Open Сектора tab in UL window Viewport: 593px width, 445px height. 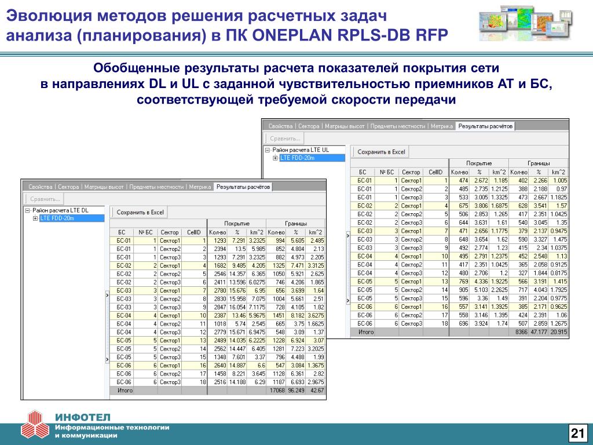tap(309, 126)
